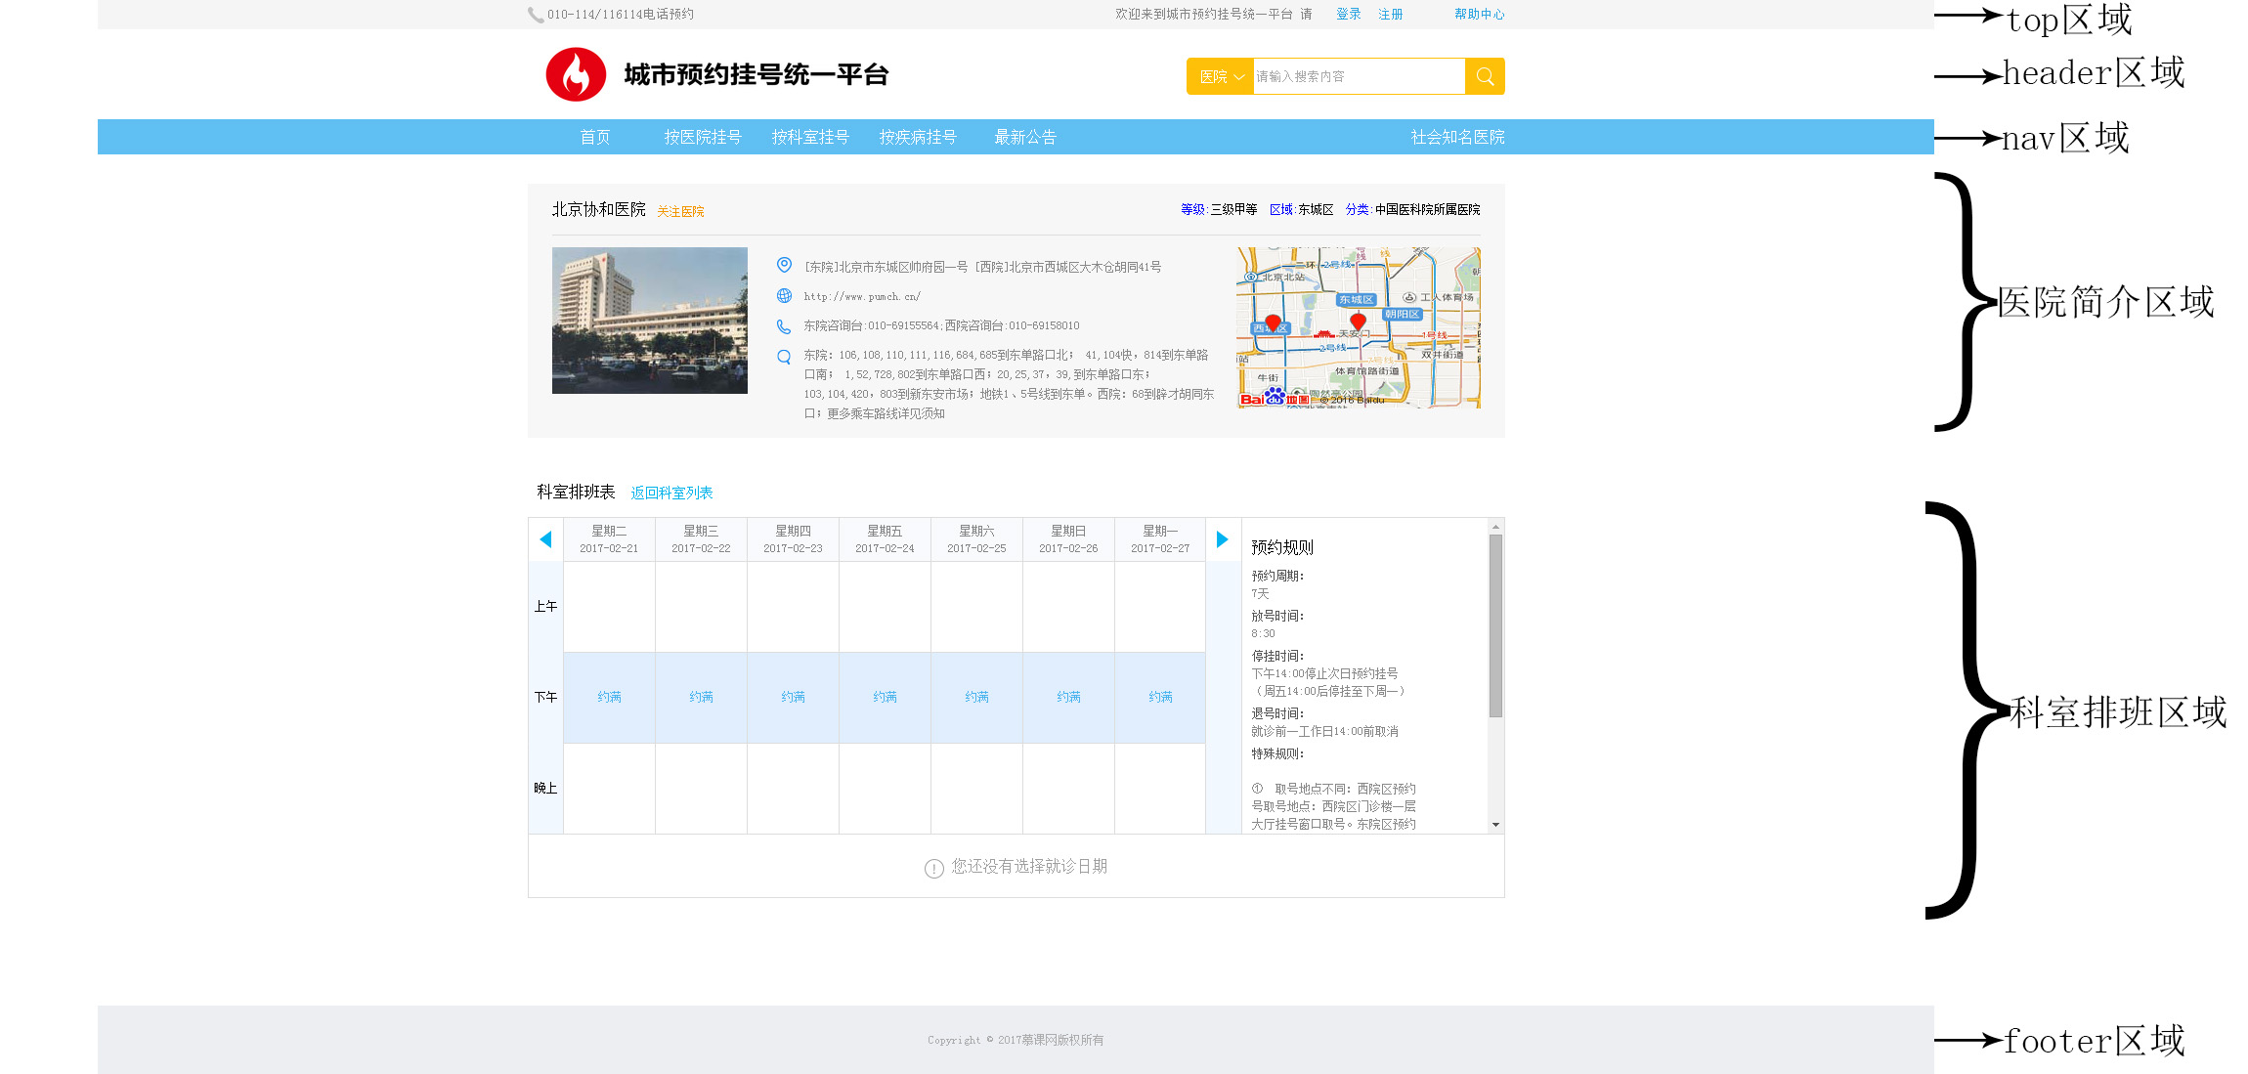The height and width of the screenshot is (1074, 2248).
Task: Click the 下午 row label
Action: coord(545,697)
